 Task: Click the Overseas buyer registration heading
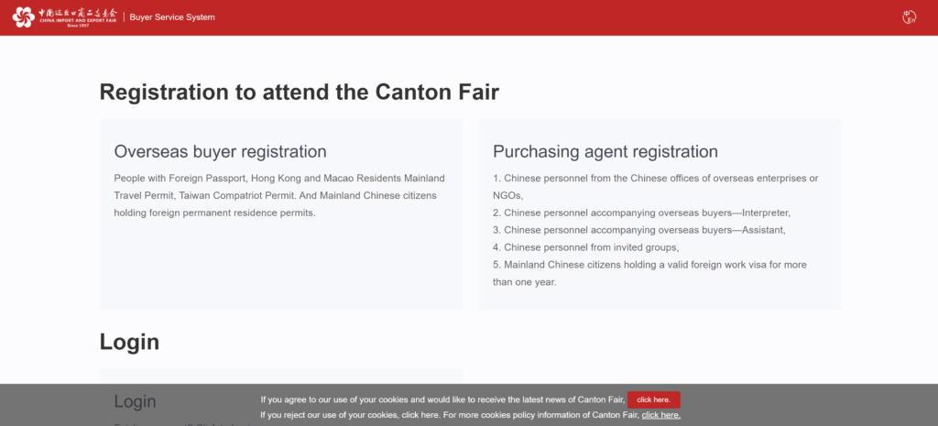coord(220,151)
